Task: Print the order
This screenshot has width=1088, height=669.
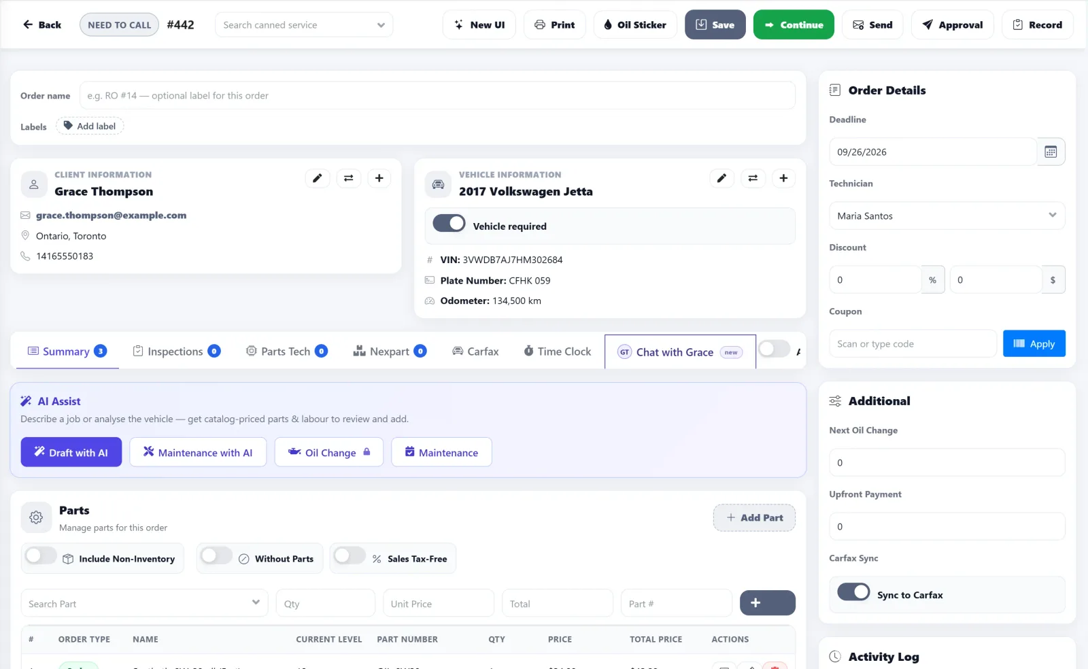Action: pos(554,24)
